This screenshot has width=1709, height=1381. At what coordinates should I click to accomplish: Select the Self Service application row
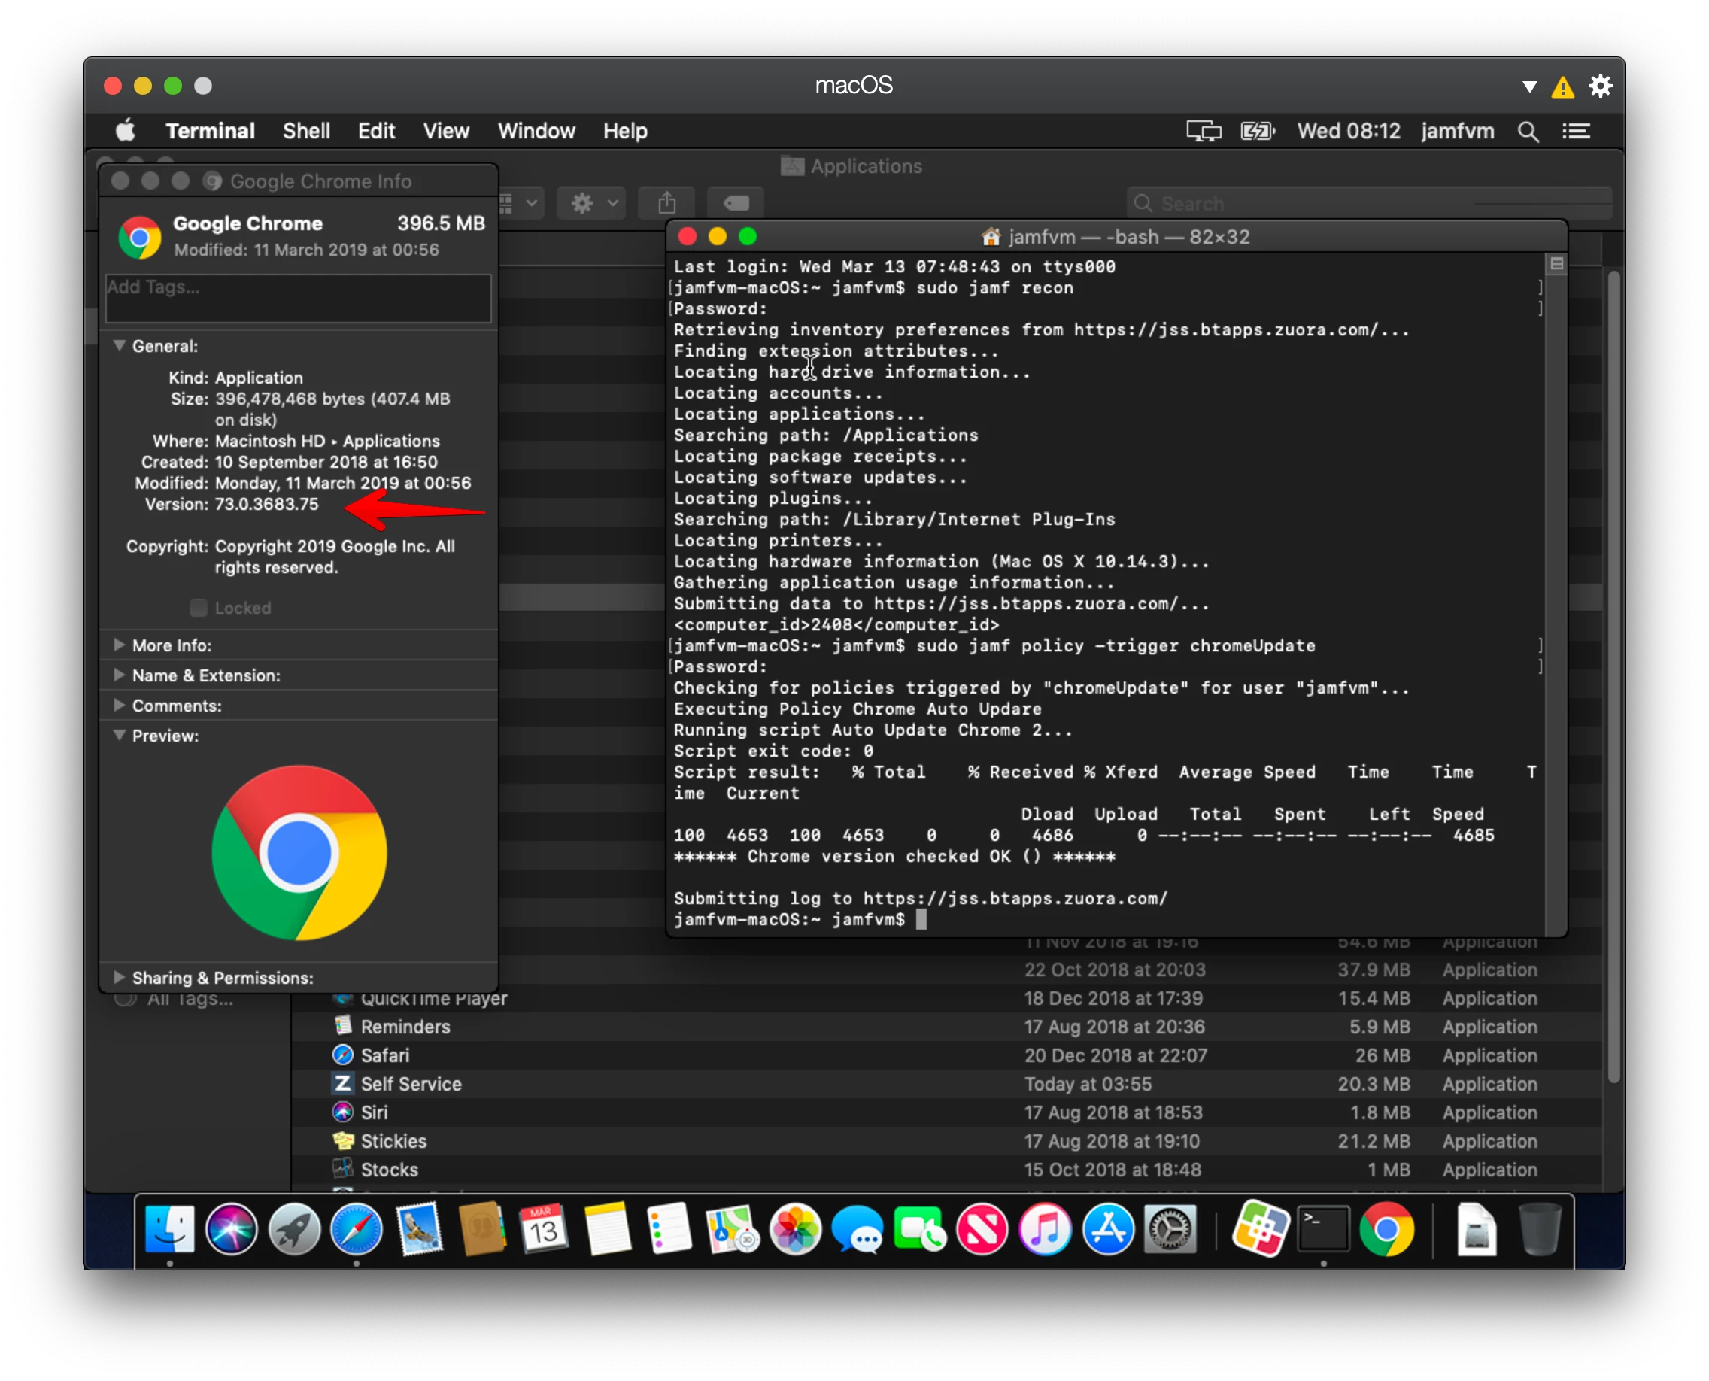click(947, 1085)
